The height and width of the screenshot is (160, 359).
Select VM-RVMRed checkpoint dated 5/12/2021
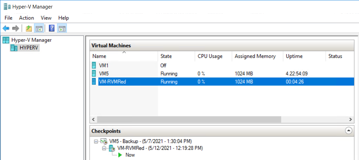tap(160, 148)
